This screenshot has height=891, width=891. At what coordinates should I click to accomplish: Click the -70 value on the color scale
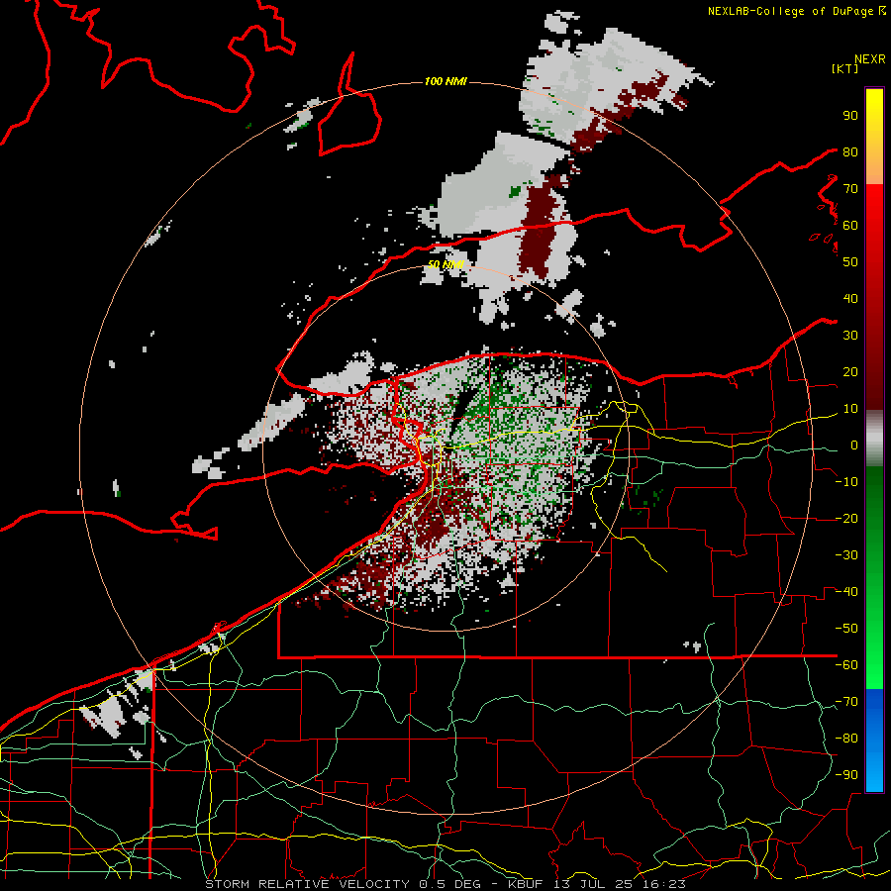pos(846,701)
